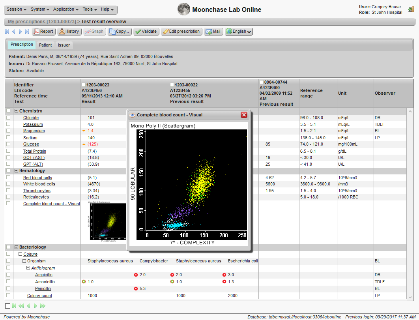The image size is (419, 320).
Task: Click bottom pager previous green arrow
Action: tap(28, 306)
